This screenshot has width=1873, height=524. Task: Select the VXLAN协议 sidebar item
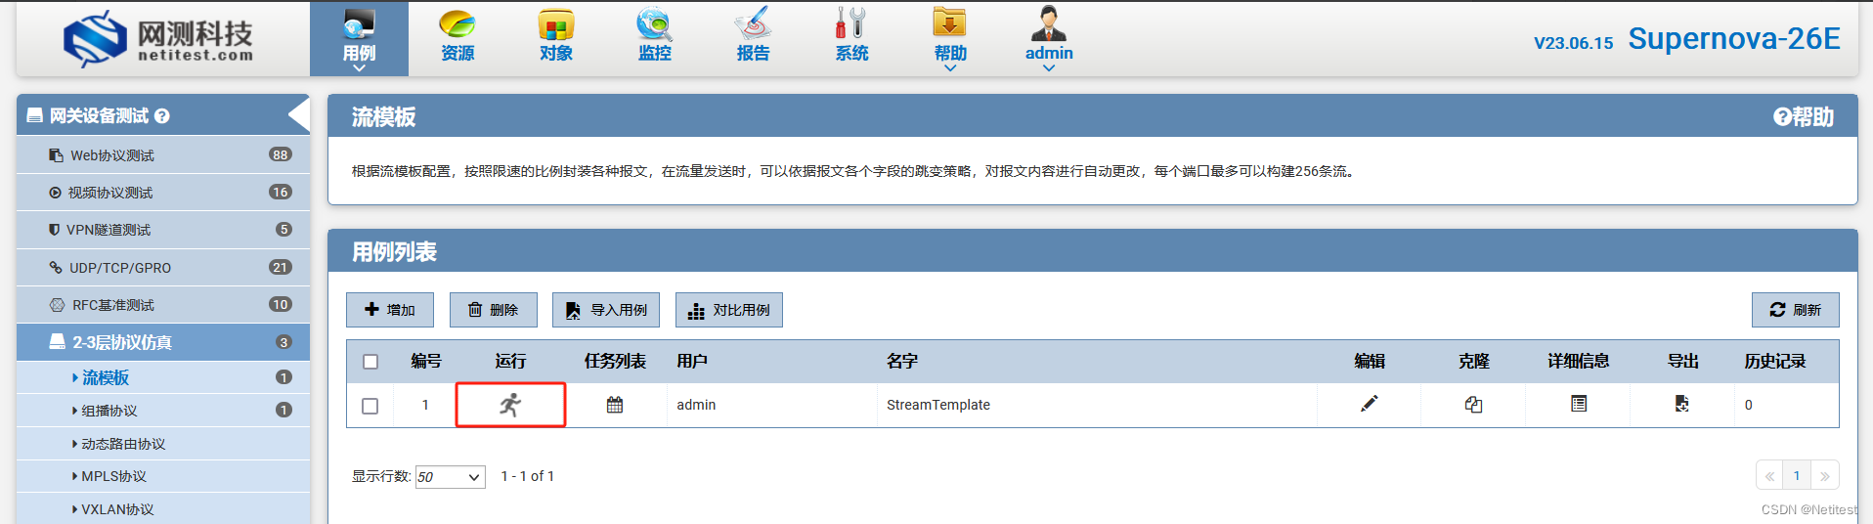click(x=163, y=508)
